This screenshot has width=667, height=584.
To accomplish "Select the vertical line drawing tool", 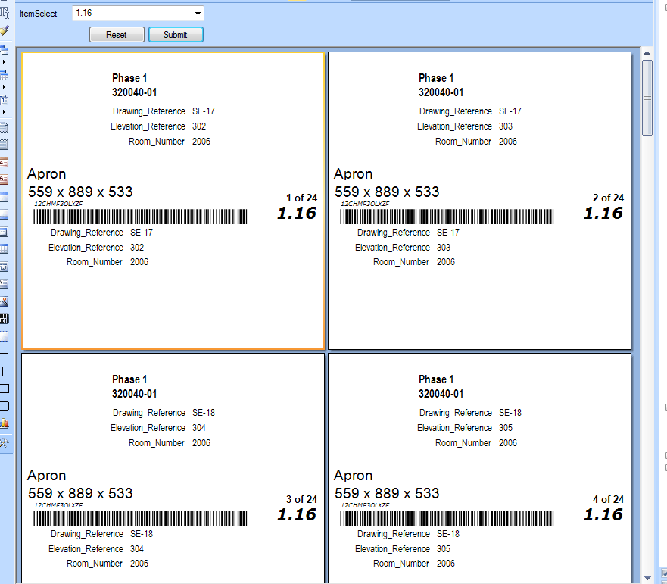I will click(2, 371).
